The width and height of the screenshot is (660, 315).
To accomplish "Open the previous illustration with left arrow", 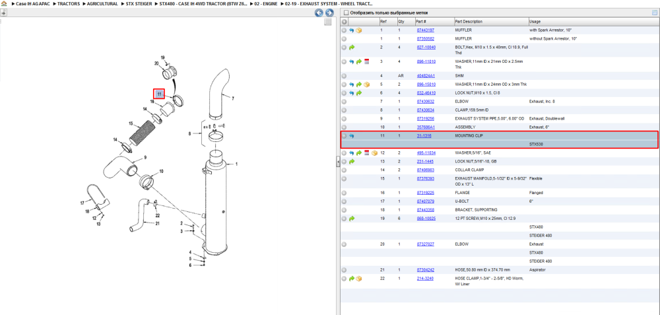I will pos(319,13).
